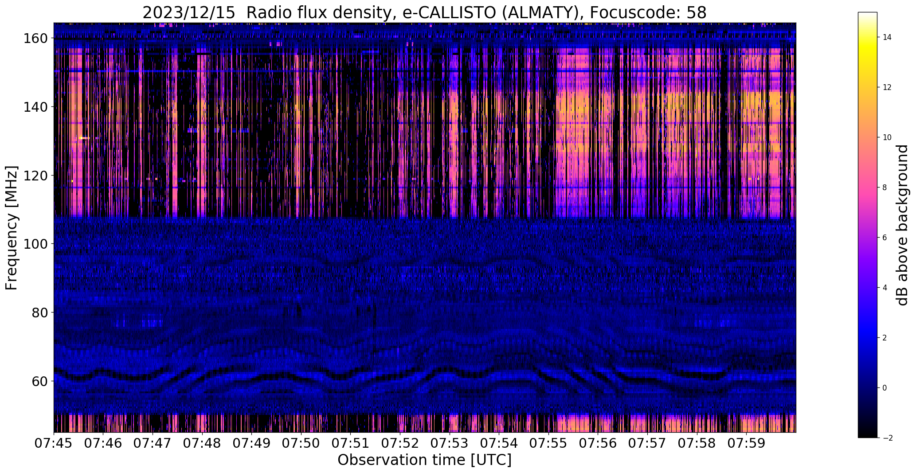Click the colorbar tick label 4
This screenshot has width=916, height=473.
pos(885,288)
